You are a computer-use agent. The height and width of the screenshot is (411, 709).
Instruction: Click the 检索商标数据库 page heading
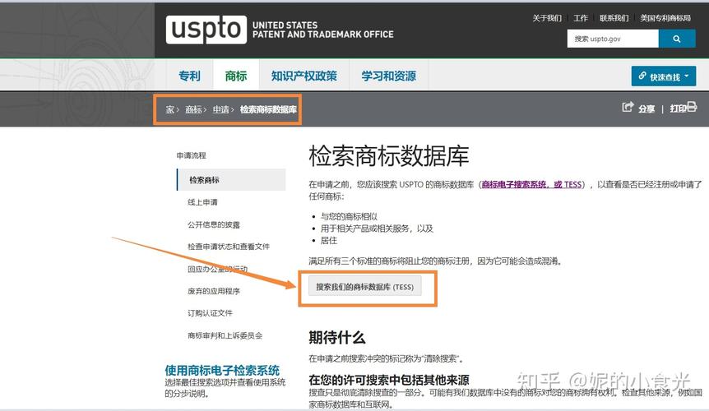[388, 156]
